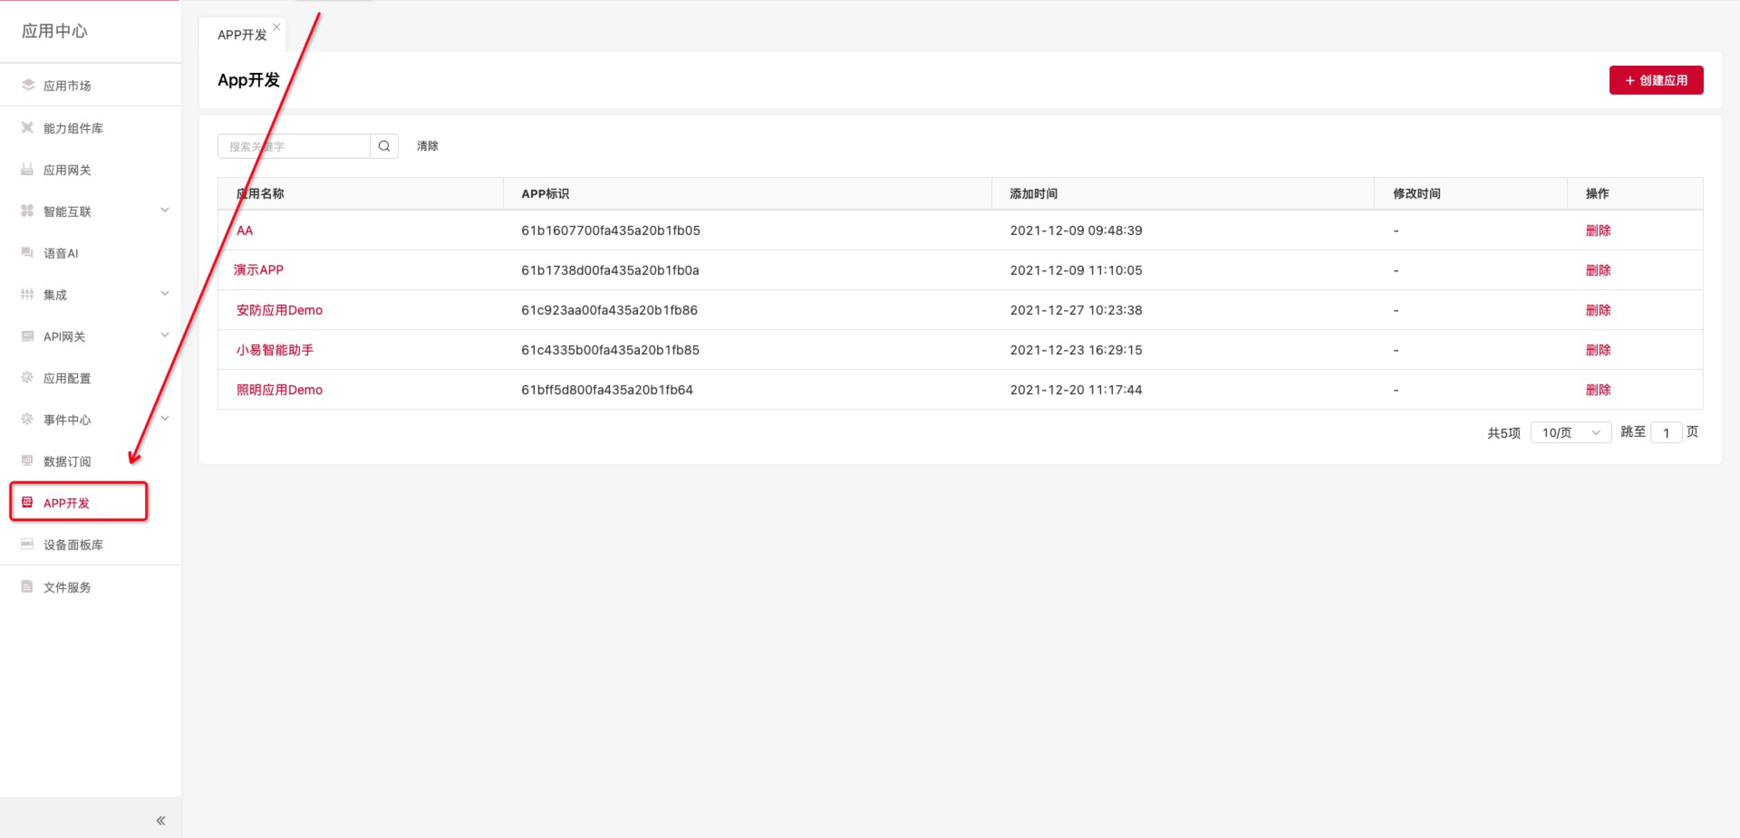The width and height of the screenshot is (1740, 838).
Task: Click the 应用配置 gear icon
Action: (27, 377)
